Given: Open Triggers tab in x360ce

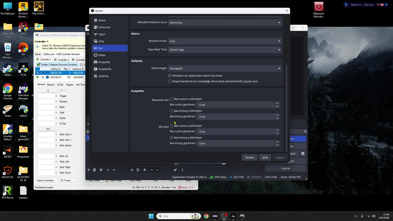Looking at the screenshot, I should [70, 85].
